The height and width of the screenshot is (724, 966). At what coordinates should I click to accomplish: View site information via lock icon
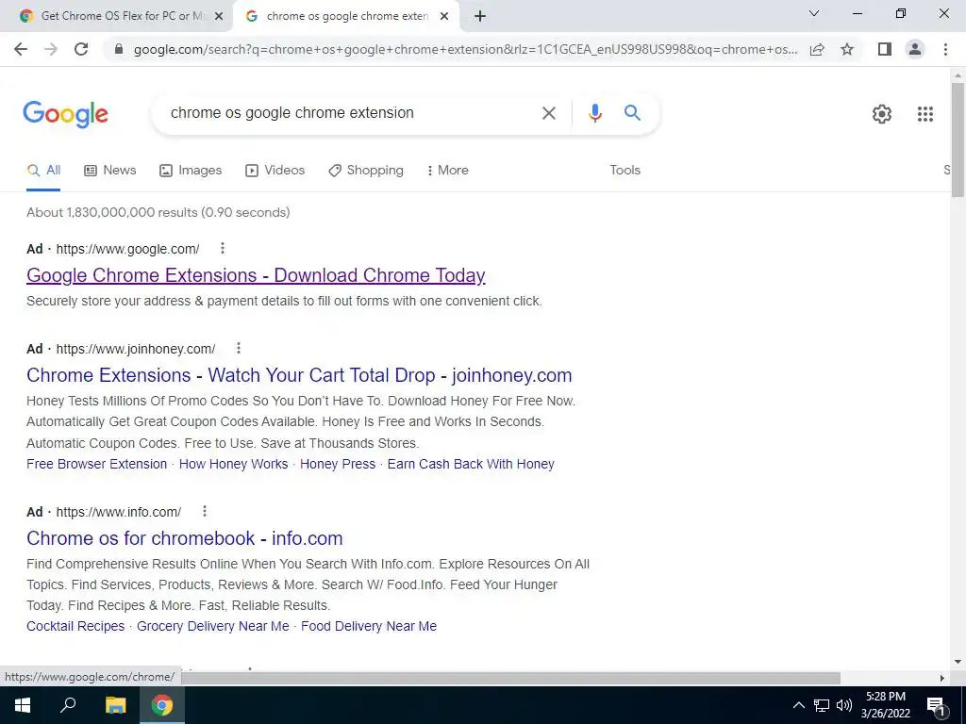[119, 49]
